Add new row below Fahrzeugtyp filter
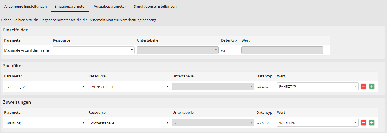Image resolution: width=387 pixels, height=133 pixels. (x=372, y=86)
